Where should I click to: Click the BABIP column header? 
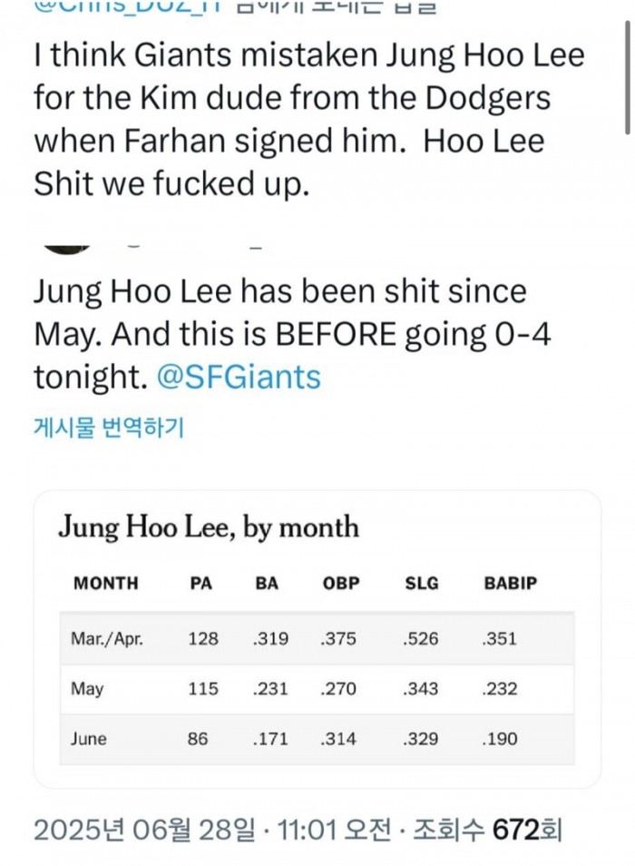click(509, 583)
